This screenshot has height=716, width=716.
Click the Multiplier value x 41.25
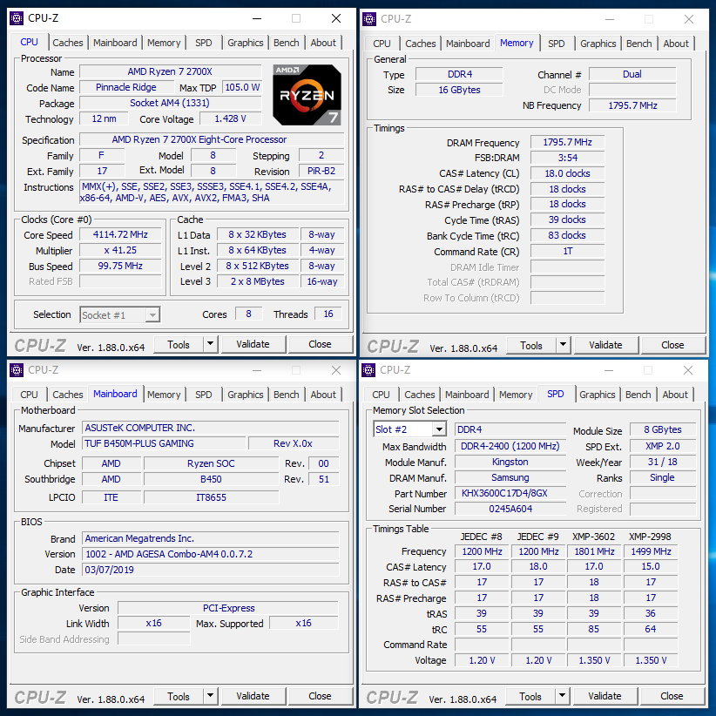pyautogui.click(x=120, y=250)
